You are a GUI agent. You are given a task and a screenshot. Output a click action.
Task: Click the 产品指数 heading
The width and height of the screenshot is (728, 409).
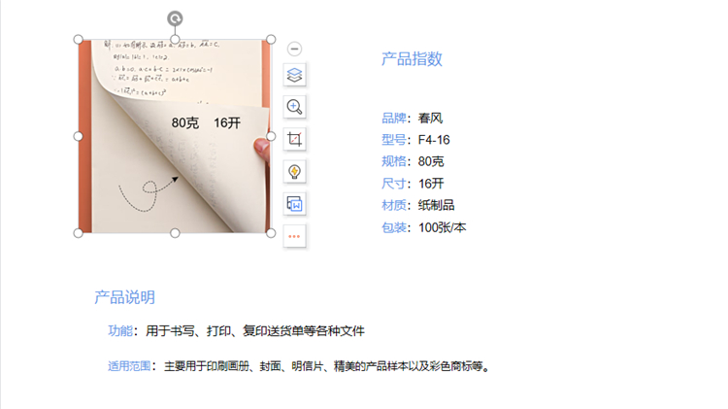[x=412, y=59]
